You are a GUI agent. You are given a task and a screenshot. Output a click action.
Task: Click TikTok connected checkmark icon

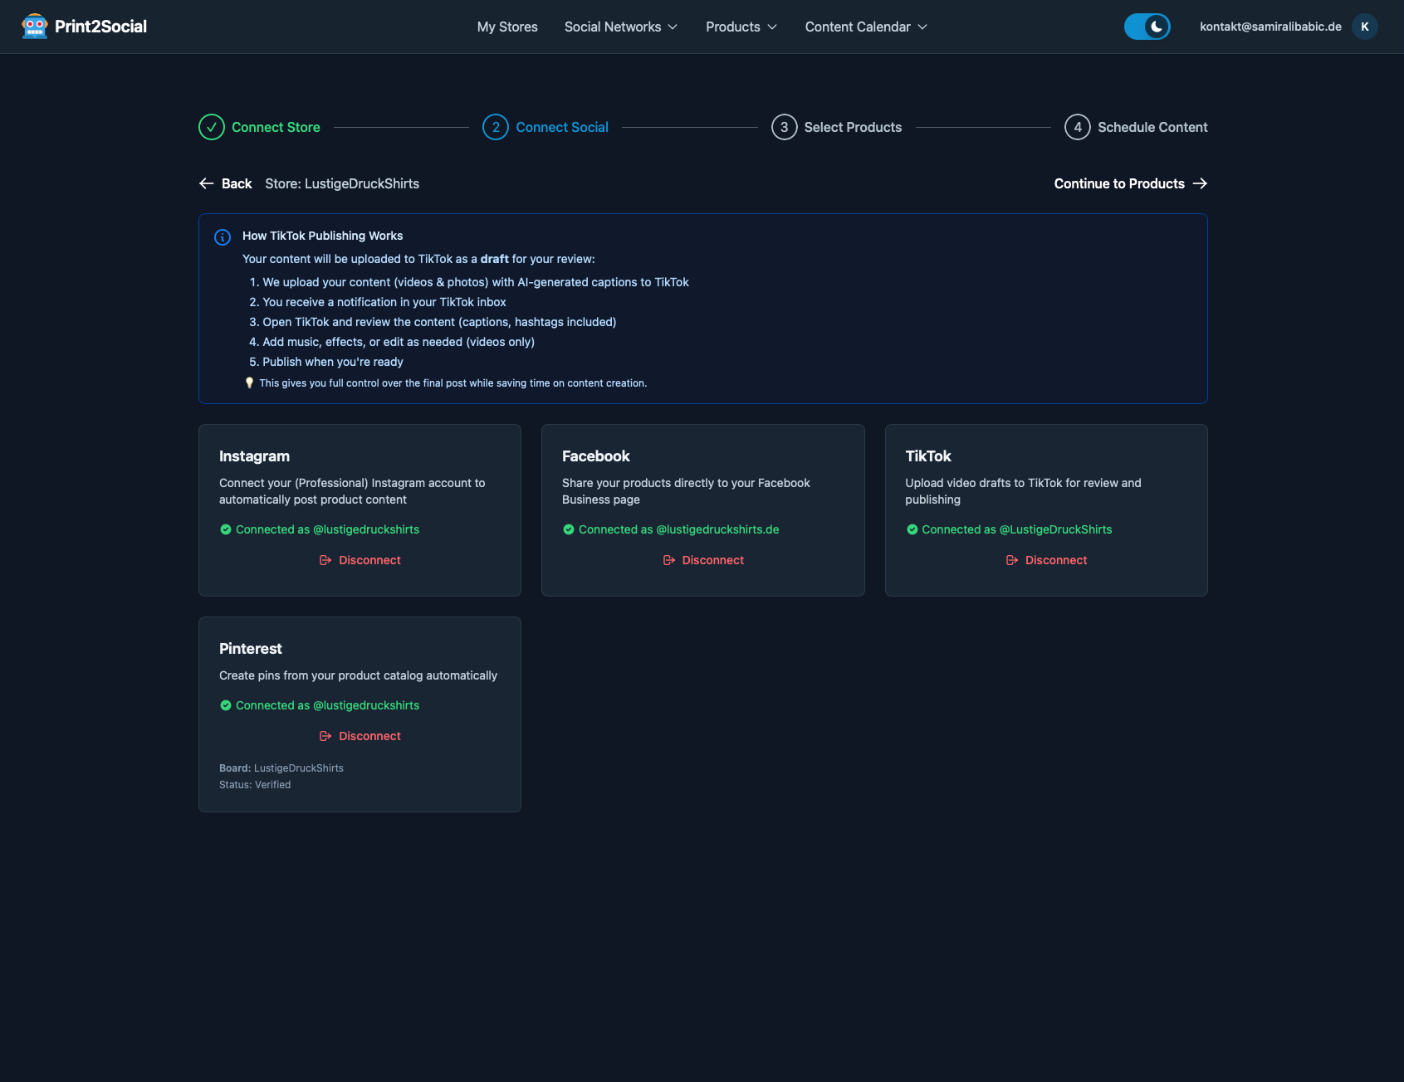pyautogui.click(x=912, y=529)
